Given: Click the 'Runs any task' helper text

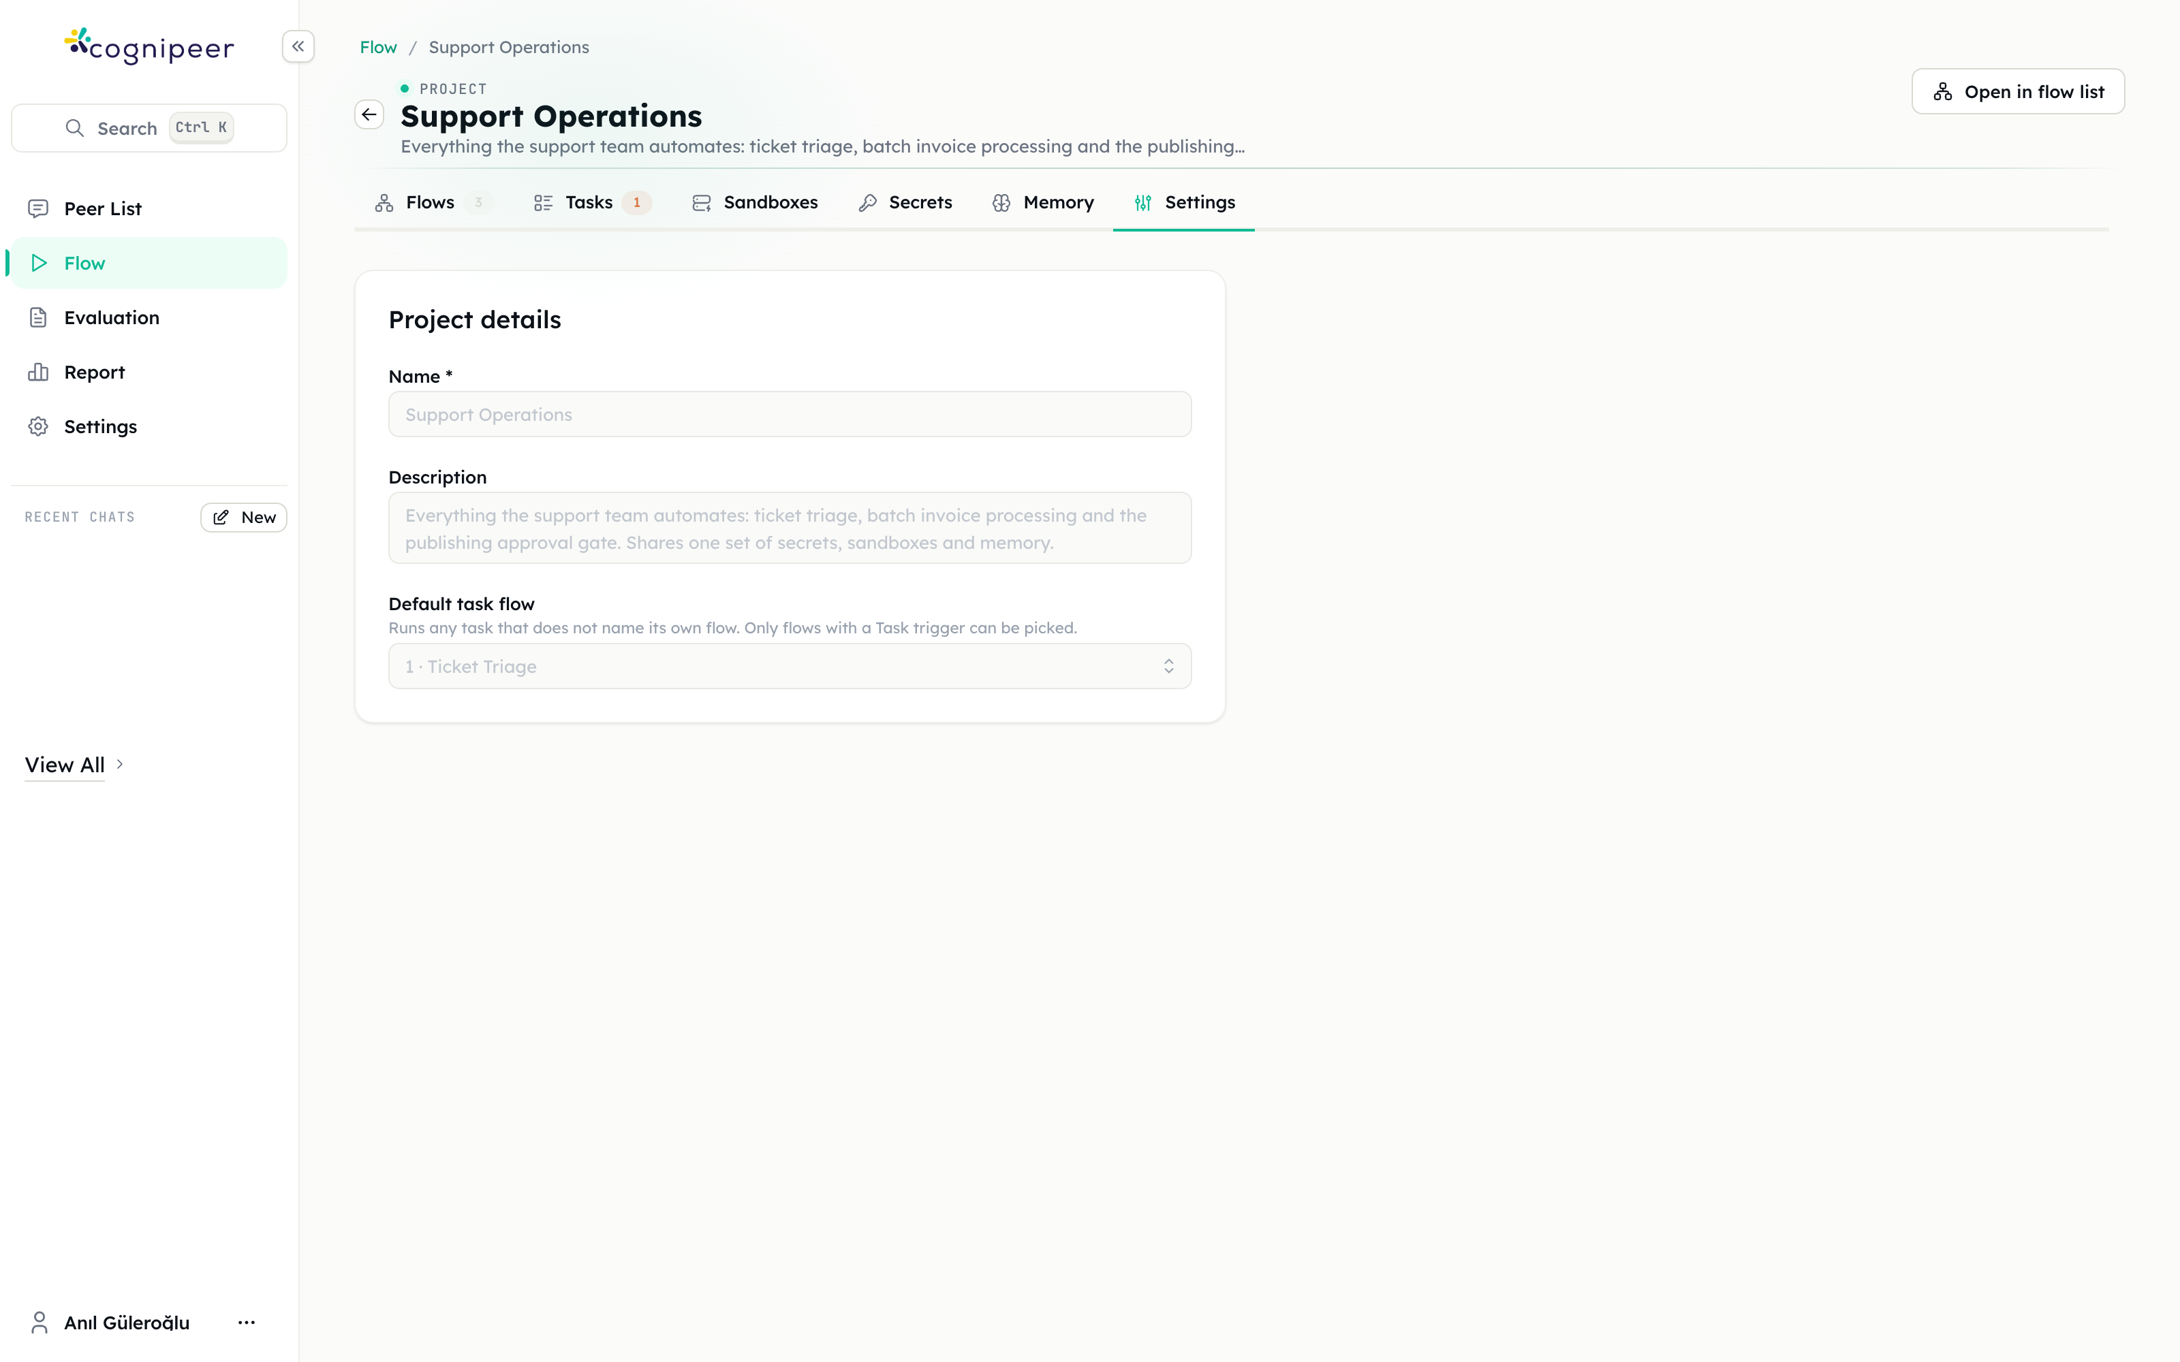Looking at the screenshot, I should pos(732,628).
